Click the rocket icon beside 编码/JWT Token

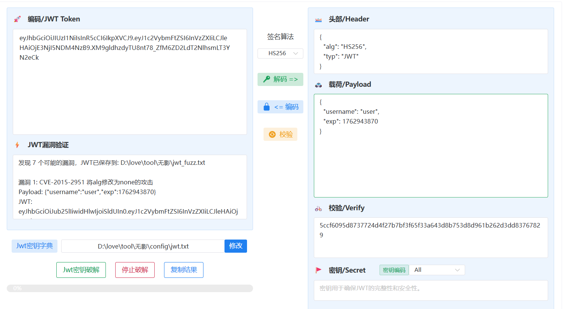click(17, 19)
